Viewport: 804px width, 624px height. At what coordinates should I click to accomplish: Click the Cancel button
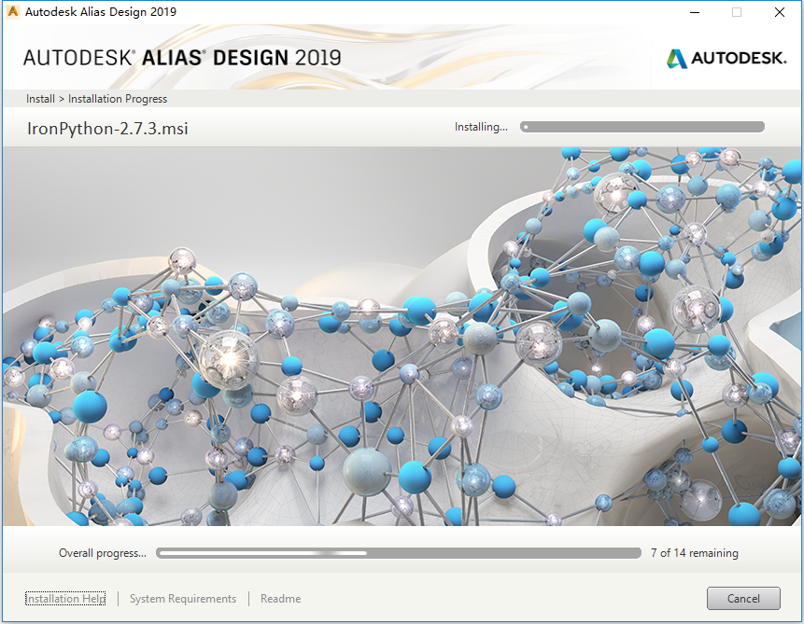[743, 599]
